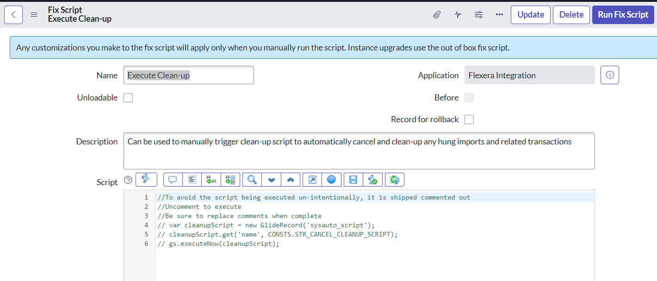Open the Replace tool in script toolbar
The image size is (657, 281).
pyautogui.click(x=211, y=179)
